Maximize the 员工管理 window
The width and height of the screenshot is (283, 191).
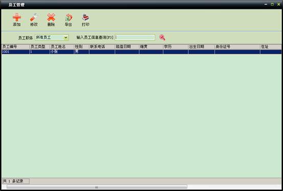[x=272, y=4]
